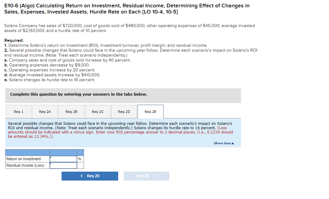Click the Return on Investment input field

(63, 159)
